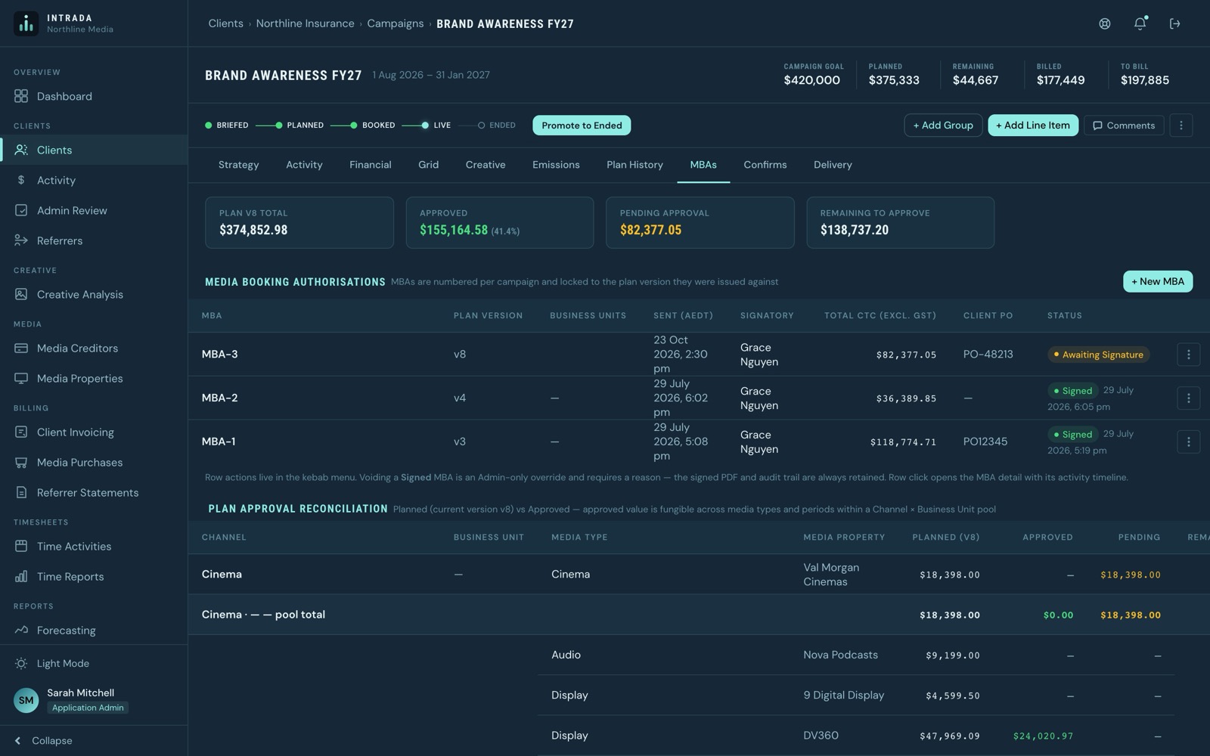Image resolution: width=1210 pixels, height=756 pixels.
Task: Open Forecasting in sidebar
Action: 94,630
